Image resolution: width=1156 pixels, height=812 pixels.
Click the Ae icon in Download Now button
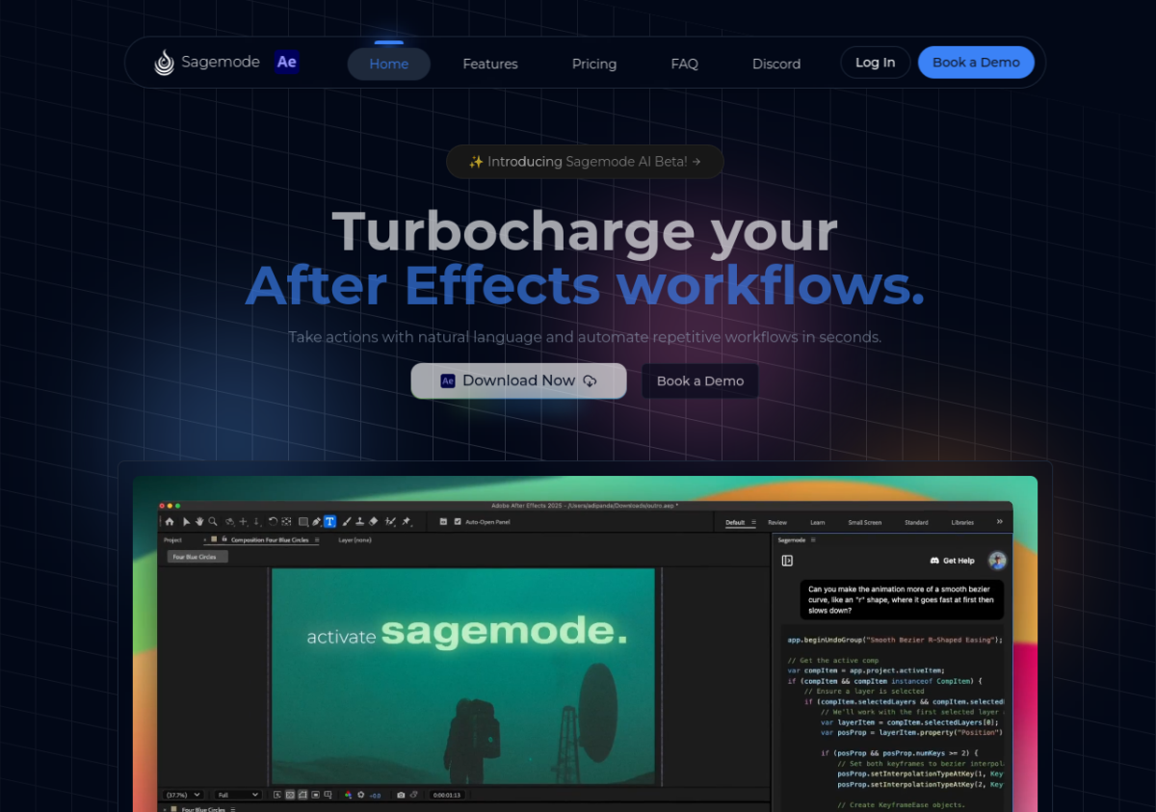448,380
